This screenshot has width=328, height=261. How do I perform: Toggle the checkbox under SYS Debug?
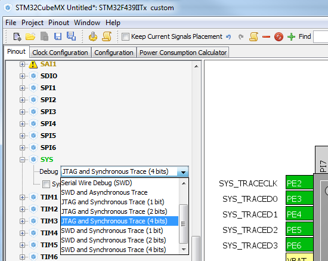pyautogui.click(x=46, y=184)
